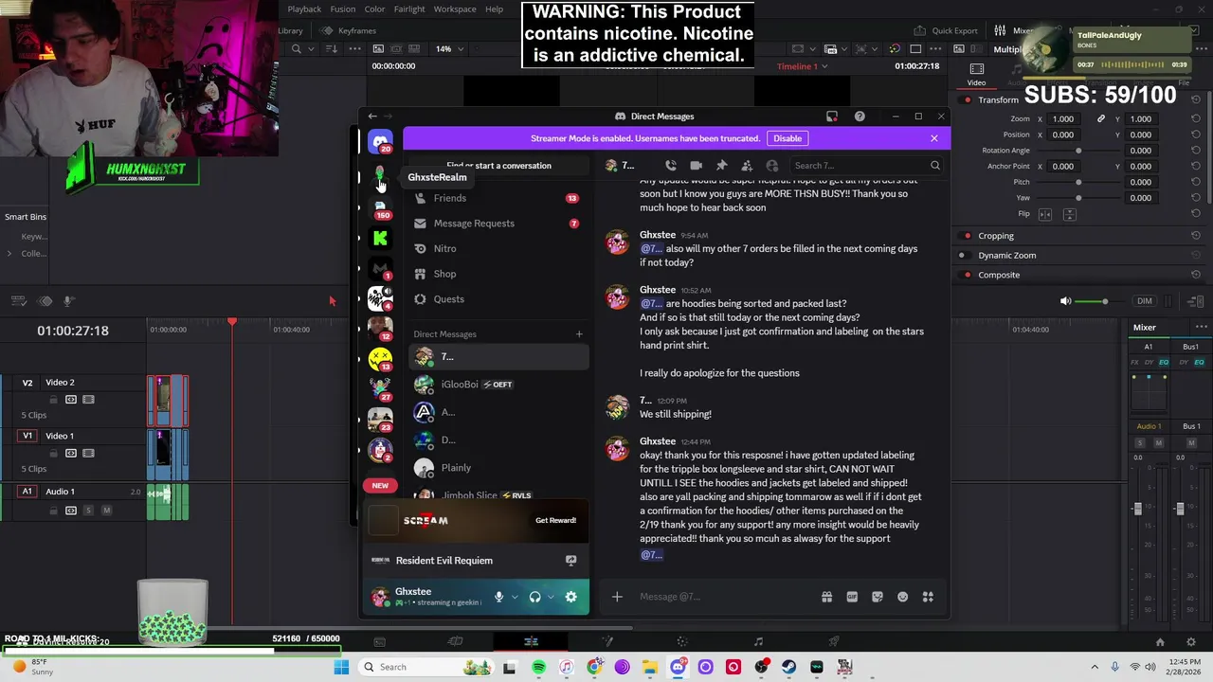The image size is (1213, 682).
Task: Open the gift icon in message bar
Action: (x=826, y=597)
